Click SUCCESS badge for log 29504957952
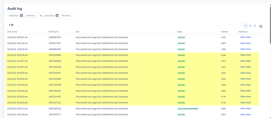 point(181,37)
